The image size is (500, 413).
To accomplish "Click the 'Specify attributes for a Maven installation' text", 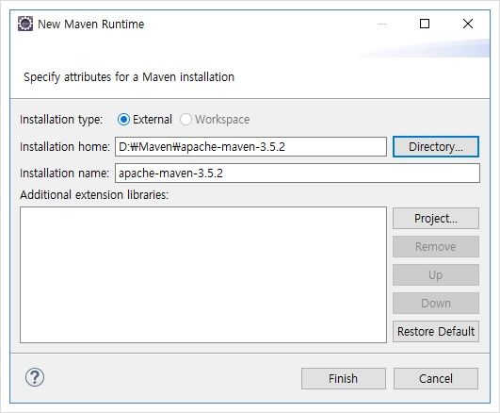I will pos(129,77).
